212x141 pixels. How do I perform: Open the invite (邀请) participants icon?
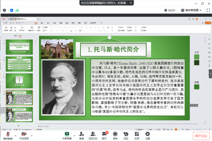(81, 136)
